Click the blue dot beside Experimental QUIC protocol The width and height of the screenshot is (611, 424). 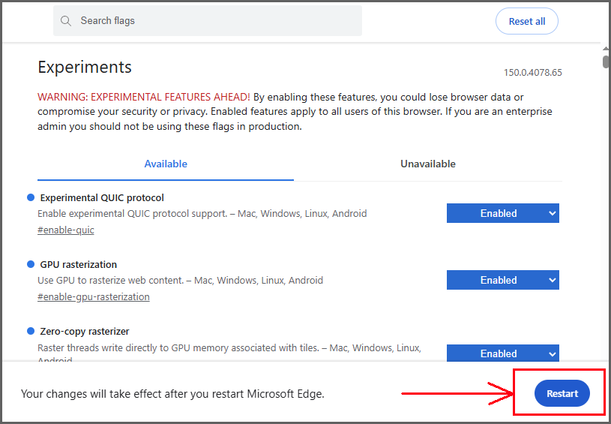click(x=31, y=197)
